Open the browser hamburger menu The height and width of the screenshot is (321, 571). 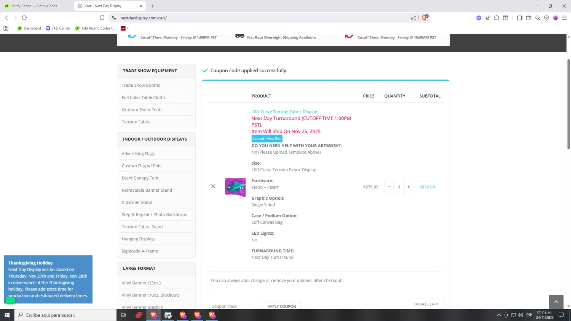point(565,18)
